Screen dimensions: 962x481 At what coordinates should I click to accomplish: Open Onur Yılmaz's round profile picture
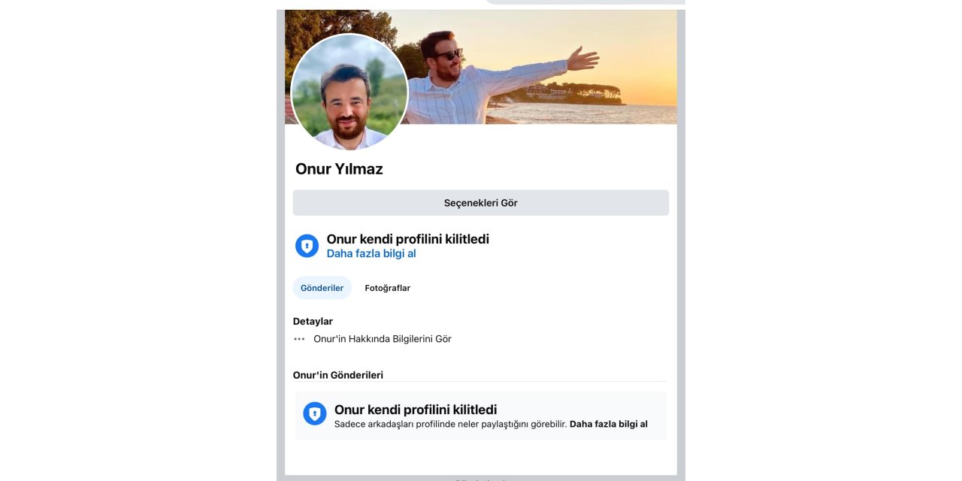click(349, 92)
